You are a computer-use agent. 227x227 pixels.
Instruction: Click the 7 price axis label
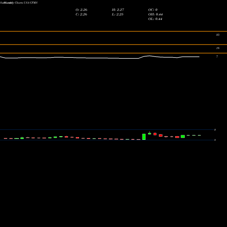(217, 57)
